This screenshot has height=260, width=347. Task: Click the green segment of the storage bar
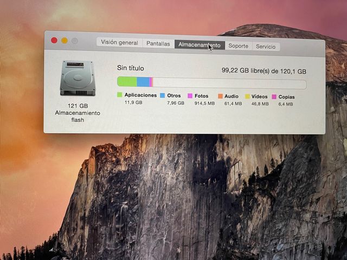tap(127, 82)
